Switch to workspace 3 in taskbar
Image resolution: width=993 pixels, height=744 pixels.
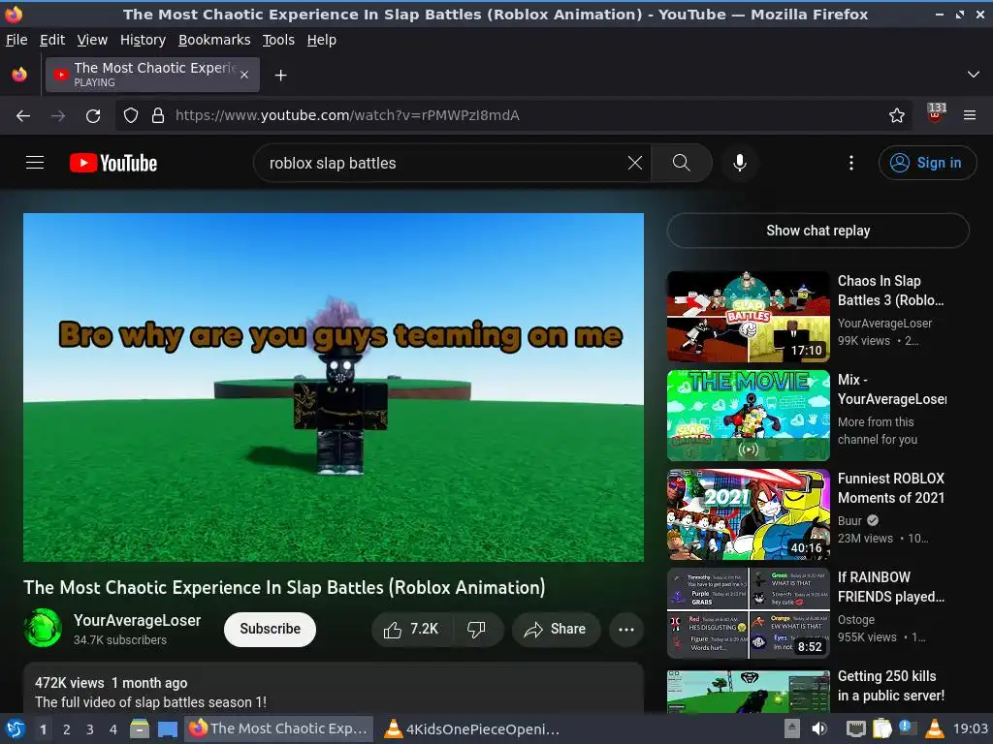click(90, 729)
